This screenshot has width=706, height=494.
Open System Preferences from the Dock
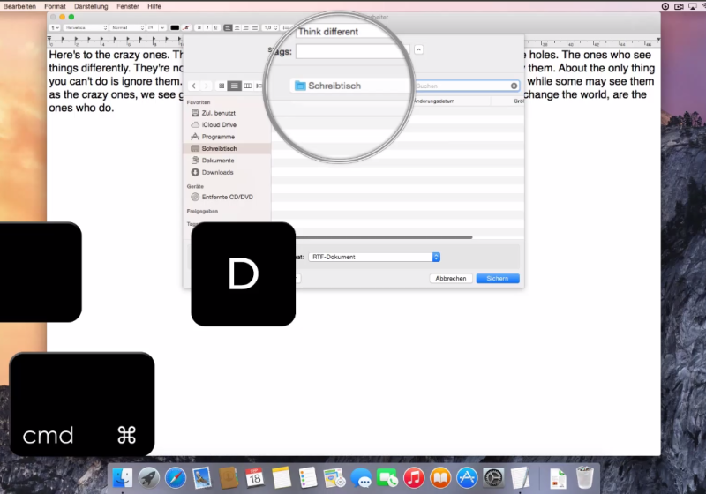point(492,478)
